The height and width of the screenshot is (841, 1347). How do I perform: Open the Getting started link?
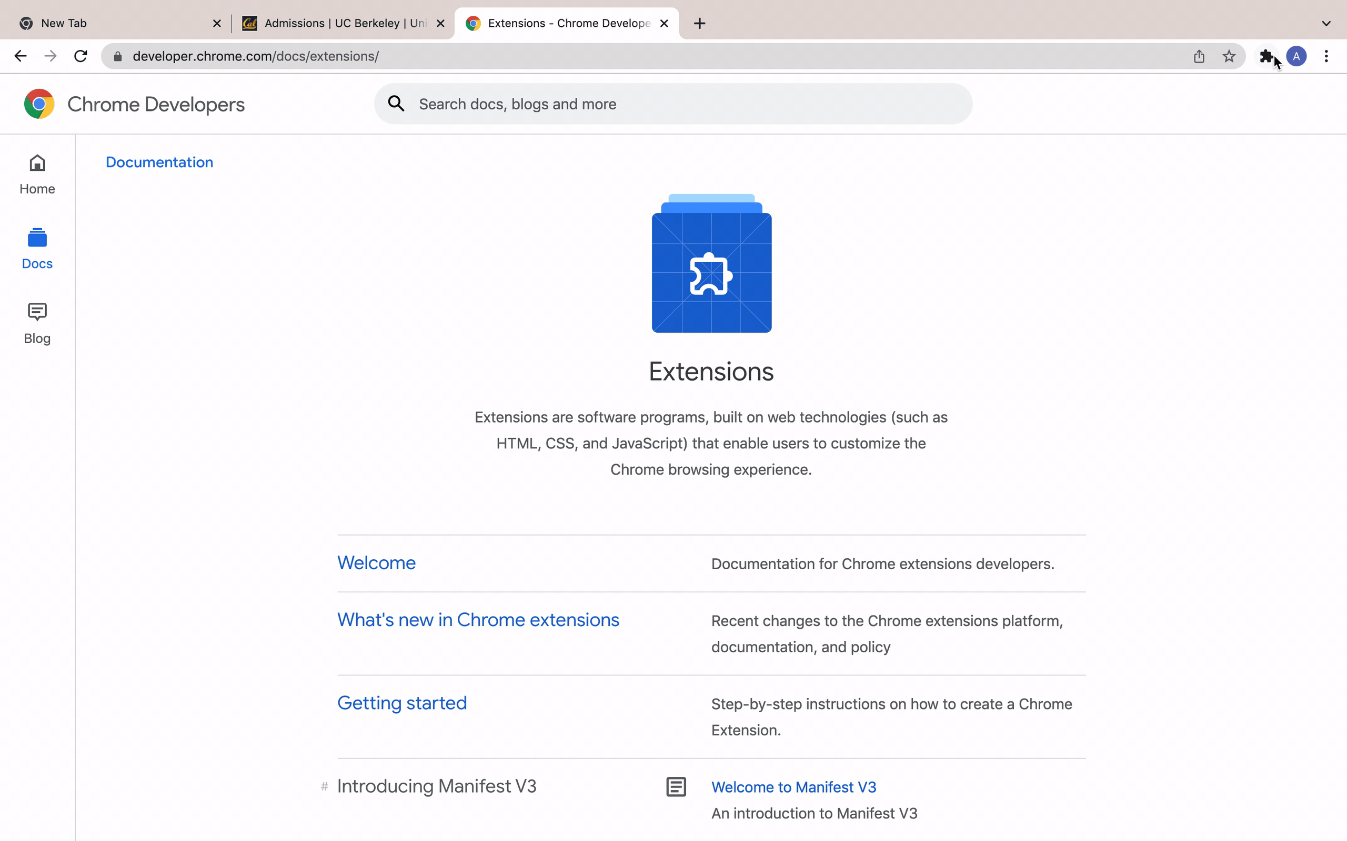click(402, 703)
